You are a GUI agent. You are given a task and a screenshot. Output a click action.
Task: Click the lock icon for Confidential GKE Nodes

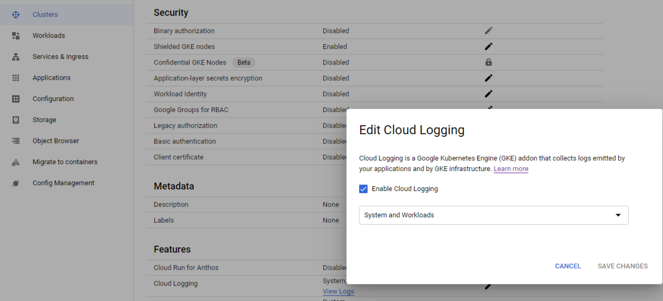click(x=488, y=62)
